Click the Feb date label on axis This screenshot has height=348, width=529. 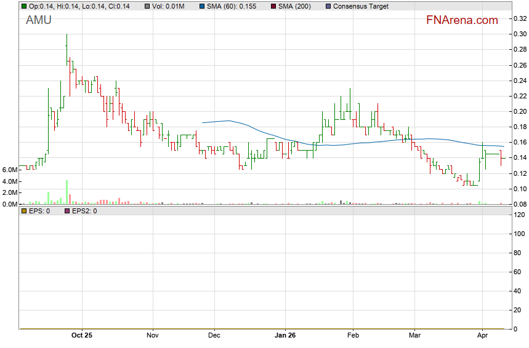click(353, 336)
